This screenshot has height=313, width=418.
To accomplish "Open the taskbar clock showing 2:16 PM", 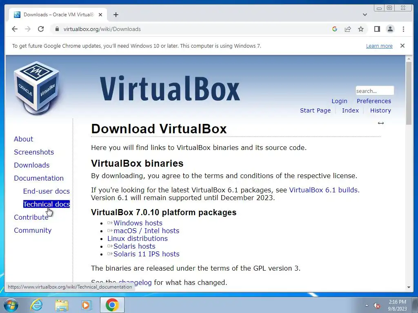I will coord(397,305).
